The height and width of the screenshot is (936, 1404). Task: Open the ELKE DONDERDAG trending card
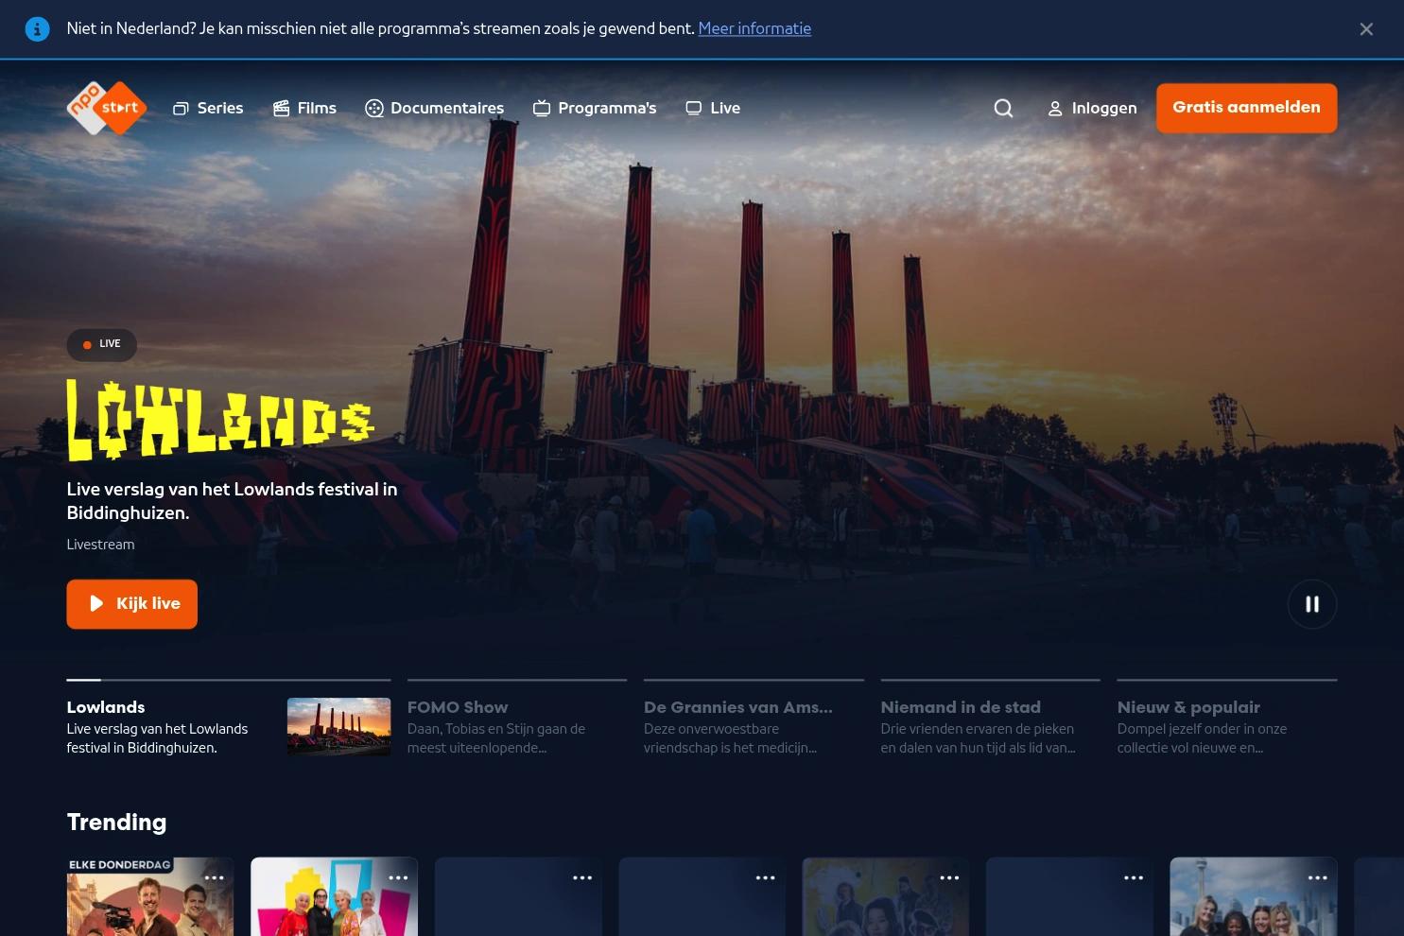149,897
